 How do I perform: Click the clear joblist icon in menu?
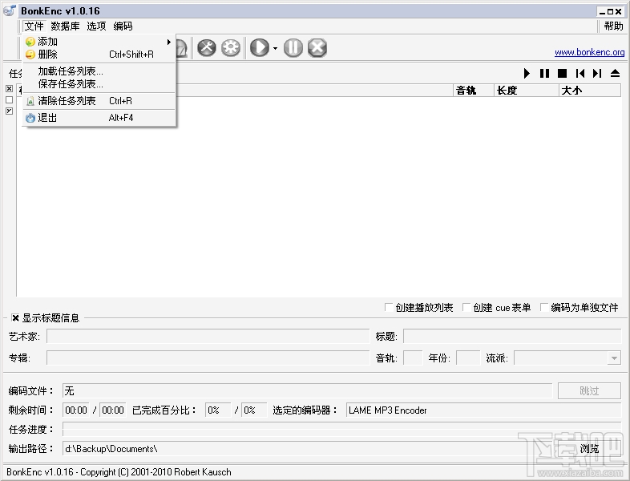[x=30, y=101]
